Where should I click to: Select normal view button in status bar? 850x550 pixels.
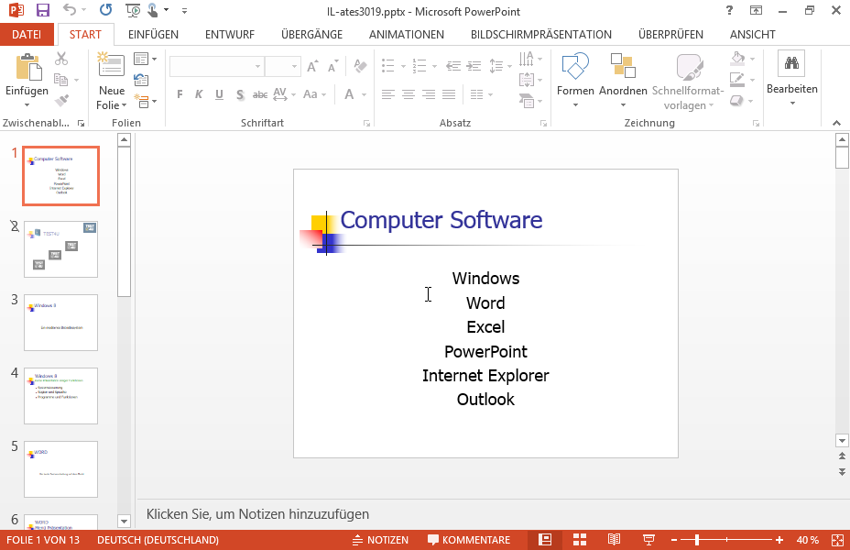coord(545,540)
